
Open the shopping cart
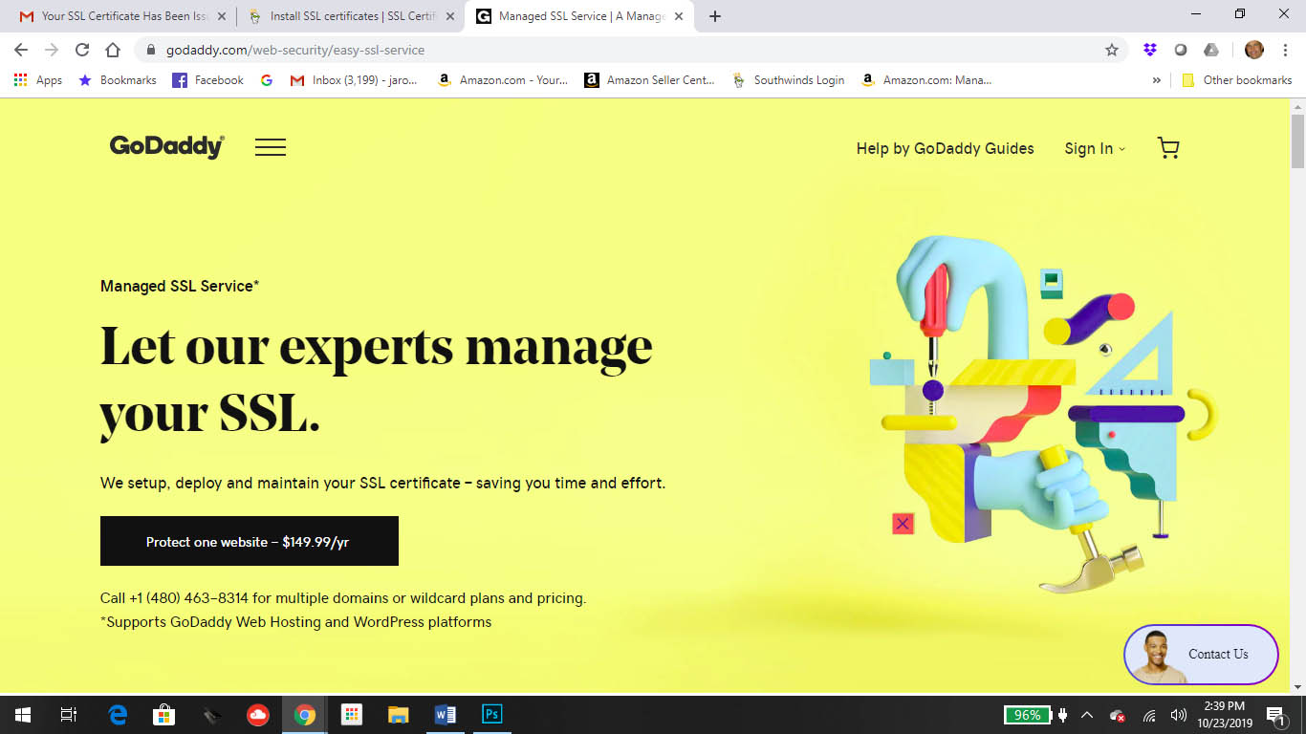pos(1168,147)
